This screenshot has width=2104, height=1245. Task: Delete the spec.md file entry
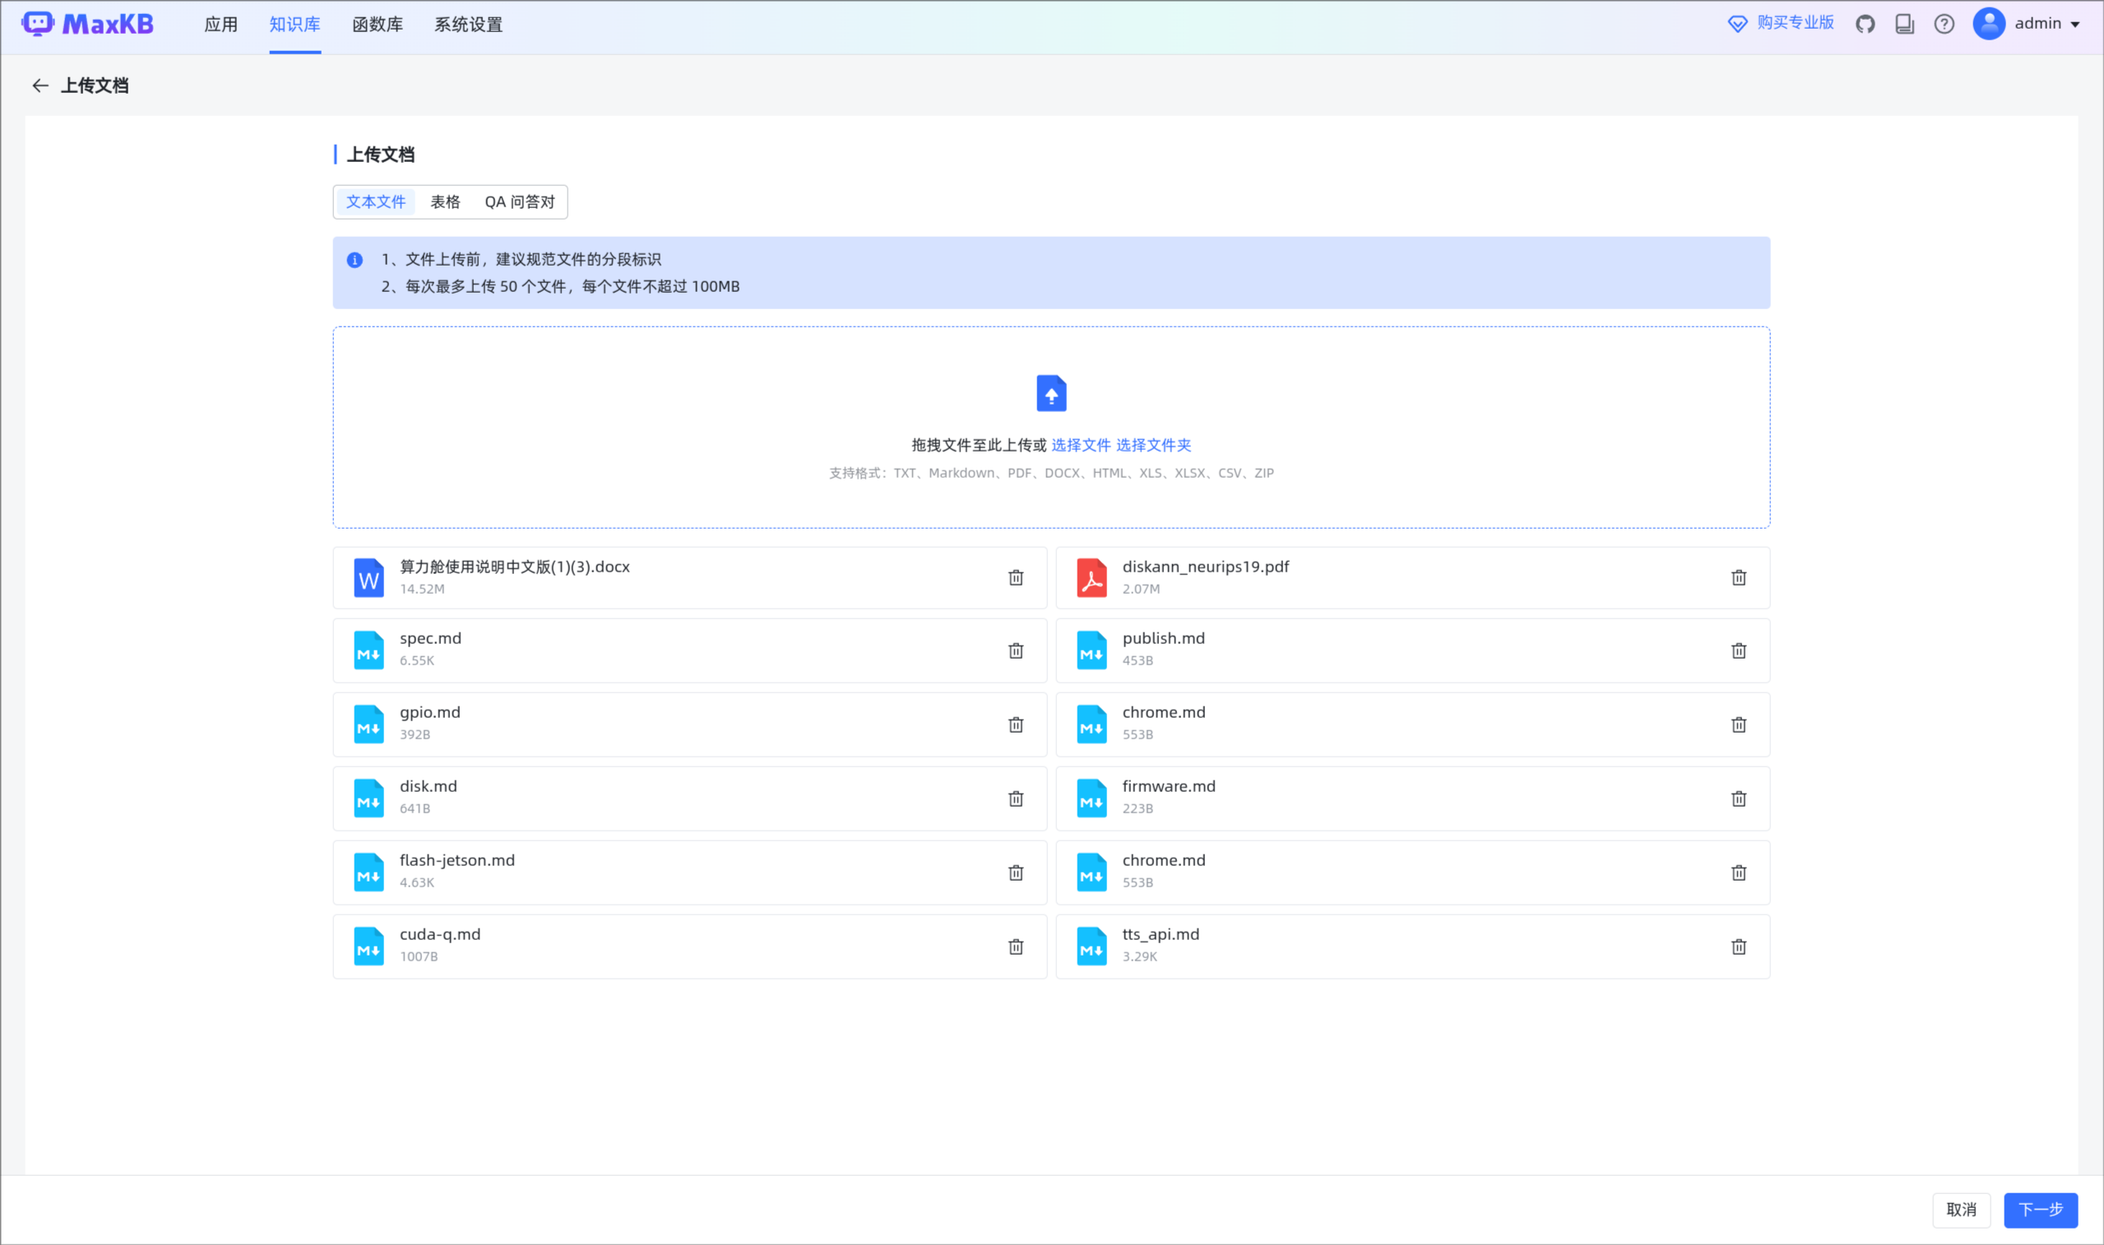1015,651
